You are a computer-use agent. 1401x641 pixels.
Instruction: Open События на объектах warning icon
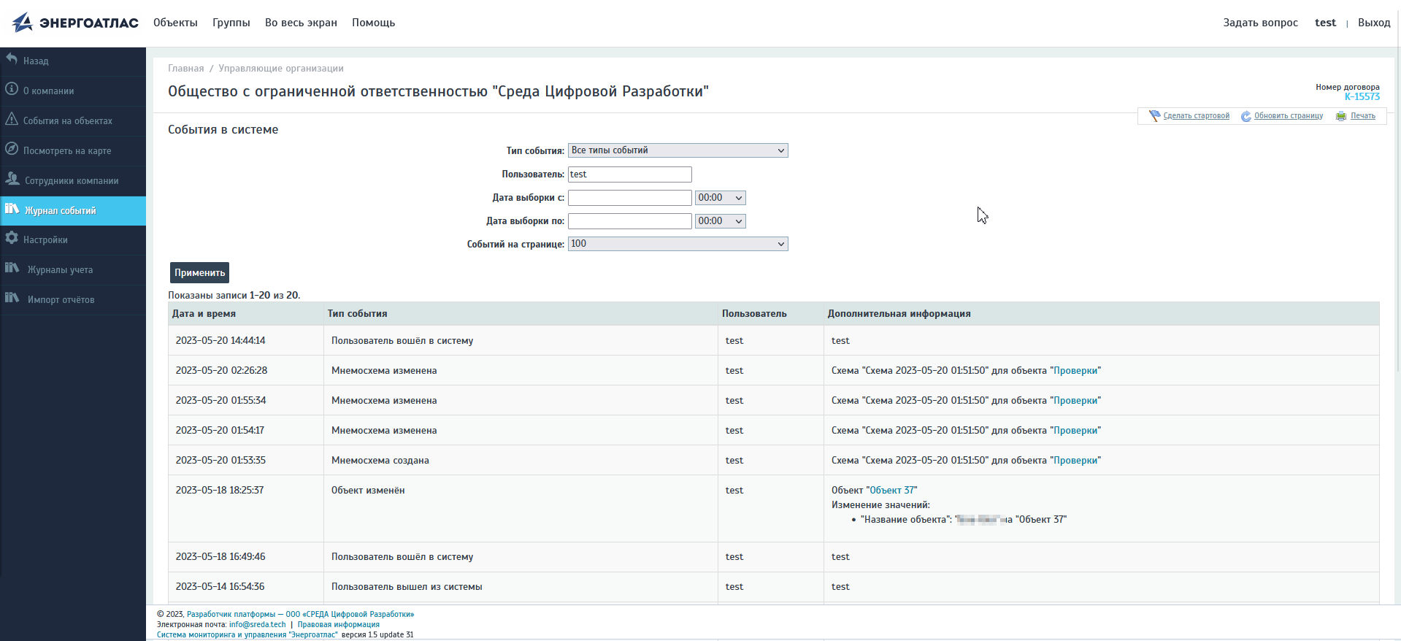12,119
